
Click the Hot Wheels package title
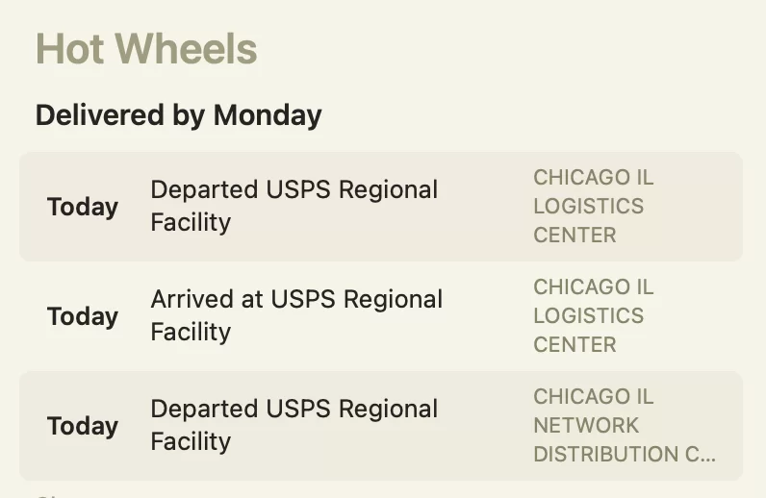click(x=146, y=49)
